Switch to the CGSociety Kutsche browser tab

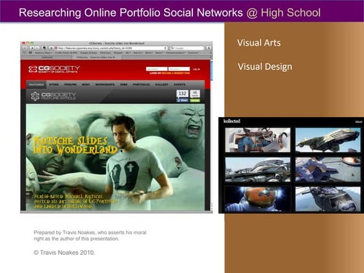(96, 57)
